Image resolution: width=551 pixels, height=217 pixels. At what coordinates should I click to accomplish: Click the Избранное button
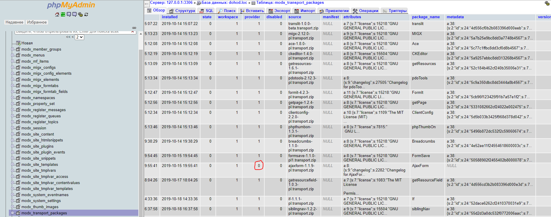37,22
